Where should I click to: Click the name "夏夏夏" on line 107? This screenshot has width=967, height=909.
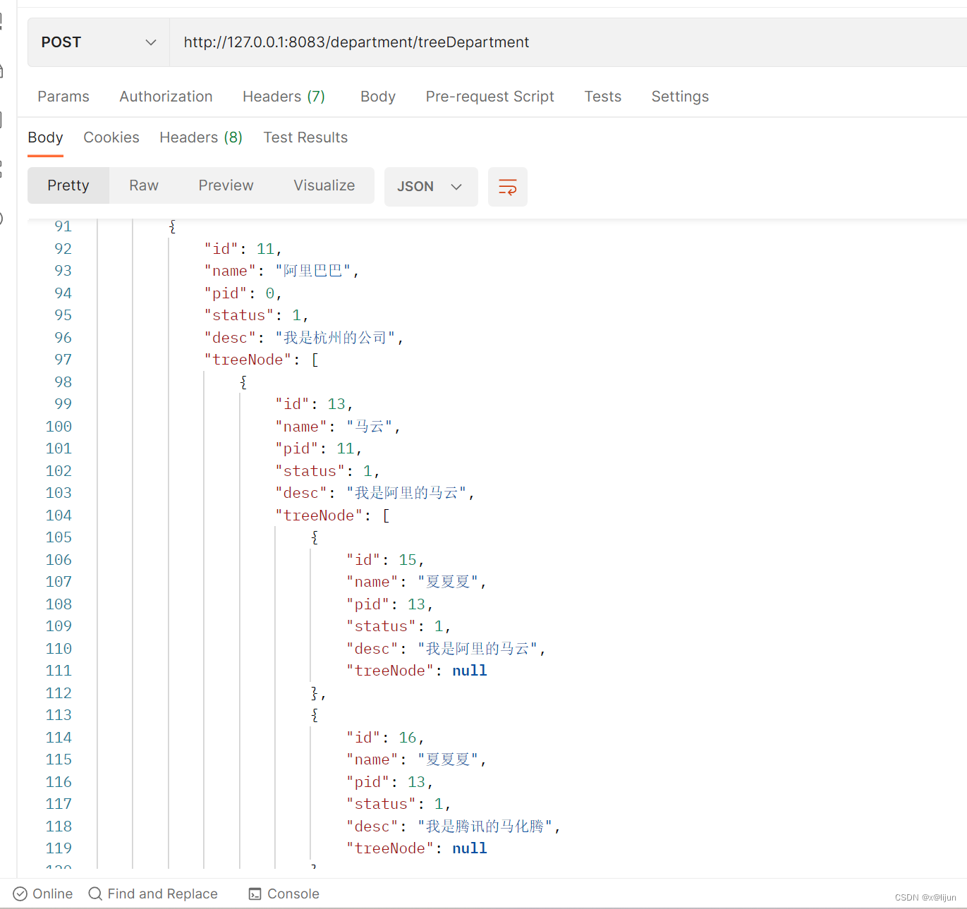[448, 582]
